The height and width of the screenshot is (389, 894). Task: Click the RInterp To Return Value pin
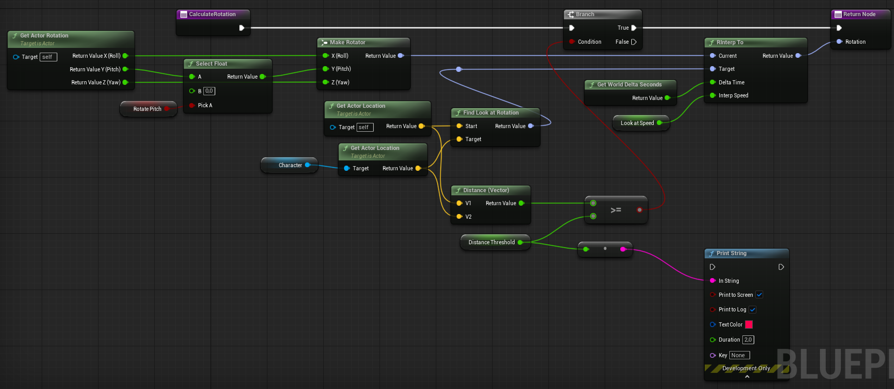(798, 56)
